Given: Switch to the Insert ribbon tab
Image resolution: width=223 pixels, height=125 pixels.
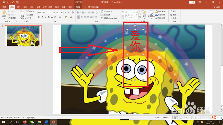Looking at the screenshot, I should coord(19,7).
